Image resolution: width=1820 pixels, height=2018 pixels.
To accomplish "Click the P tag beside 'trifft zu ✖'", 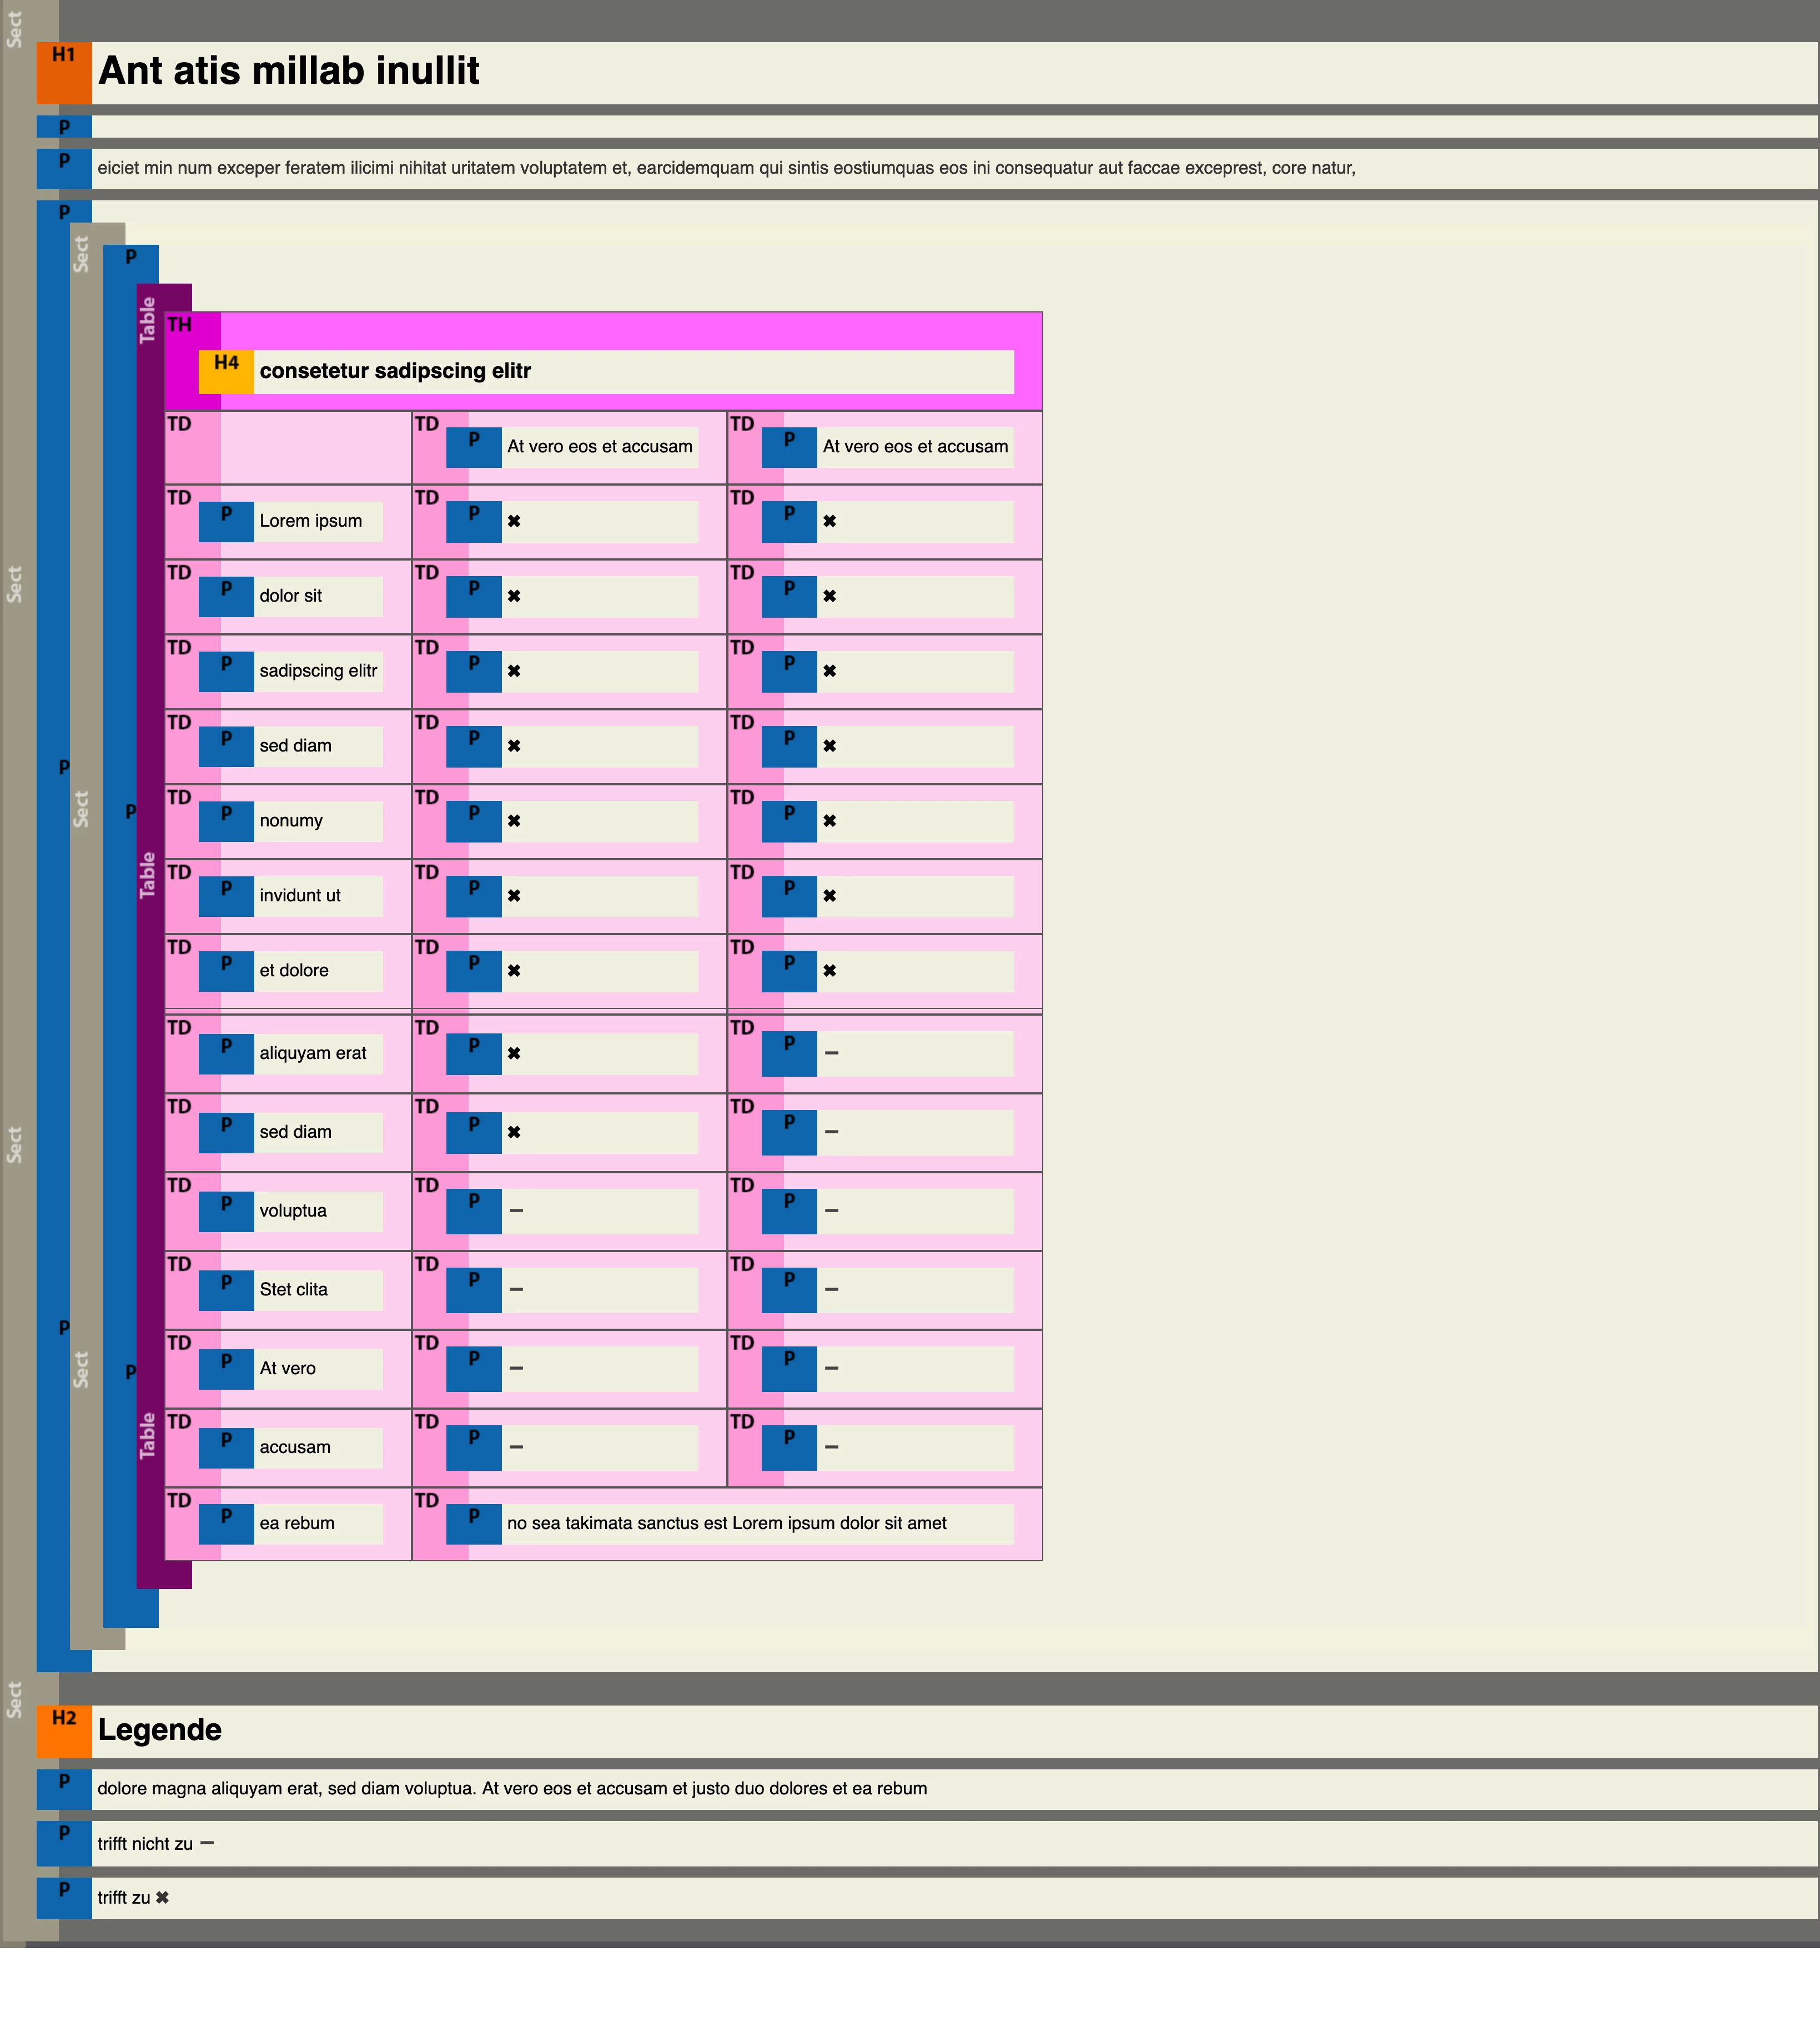I will pos(64,1897).
